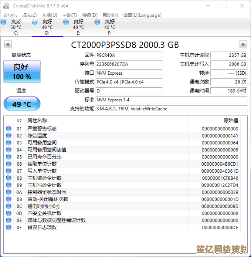
Task: Click raw value 0000000000141 for 综合温度
Action: point(220,136)
